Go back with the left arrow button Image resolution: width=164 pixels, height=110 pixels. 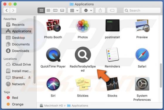6,10
